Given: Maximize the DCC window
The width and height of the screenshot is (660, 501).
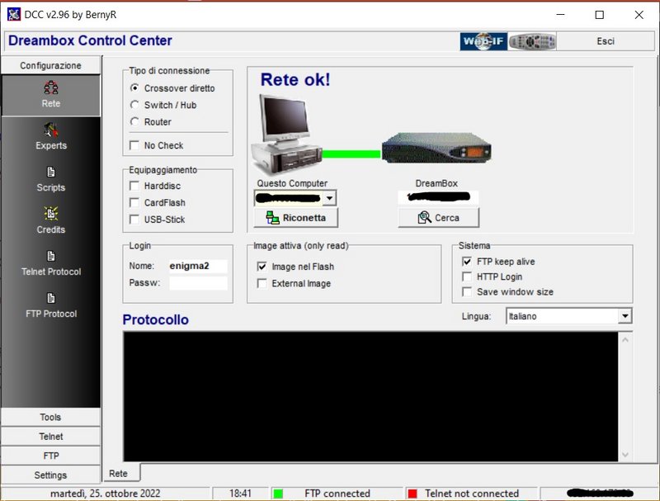Looking at the screenshot, I should pyautogui.click(x=600, y=15).
